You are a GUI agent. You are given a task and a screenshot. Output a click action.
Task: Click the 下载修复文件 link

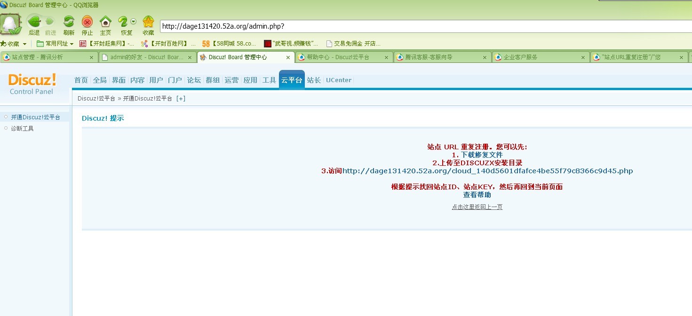pyautogui.click(x=482, y=155)
